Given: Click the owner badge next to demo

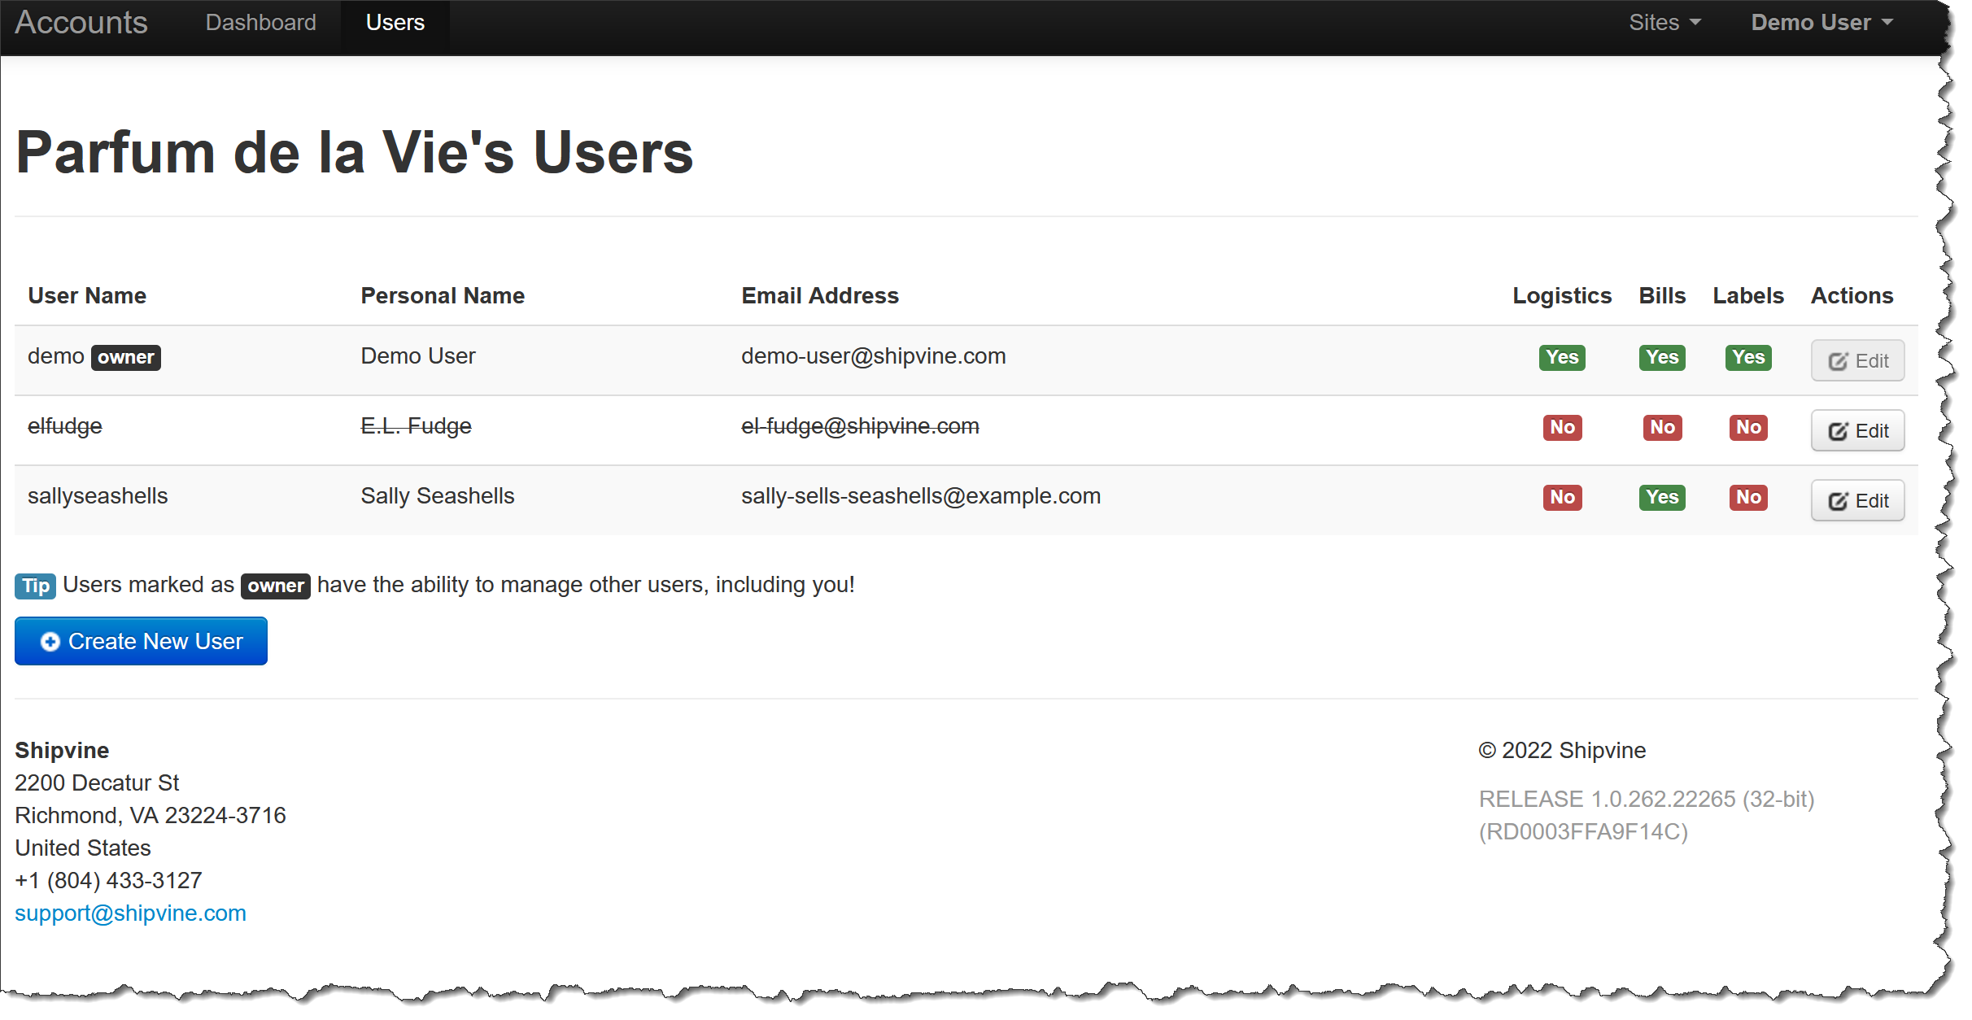Looking at the screenshot, I should point(125,357).
